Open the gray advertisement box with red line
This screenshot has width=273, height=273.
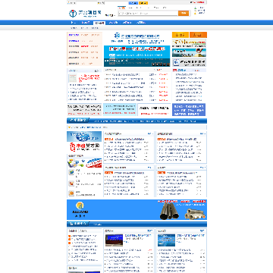click(x=84, y=109)
